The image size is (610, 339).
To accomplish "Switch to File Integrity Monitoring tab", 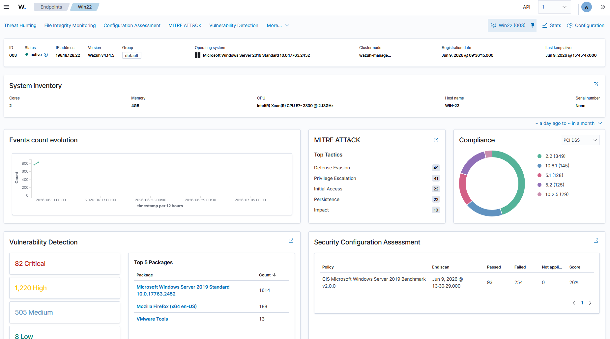I will pos(70,25).
